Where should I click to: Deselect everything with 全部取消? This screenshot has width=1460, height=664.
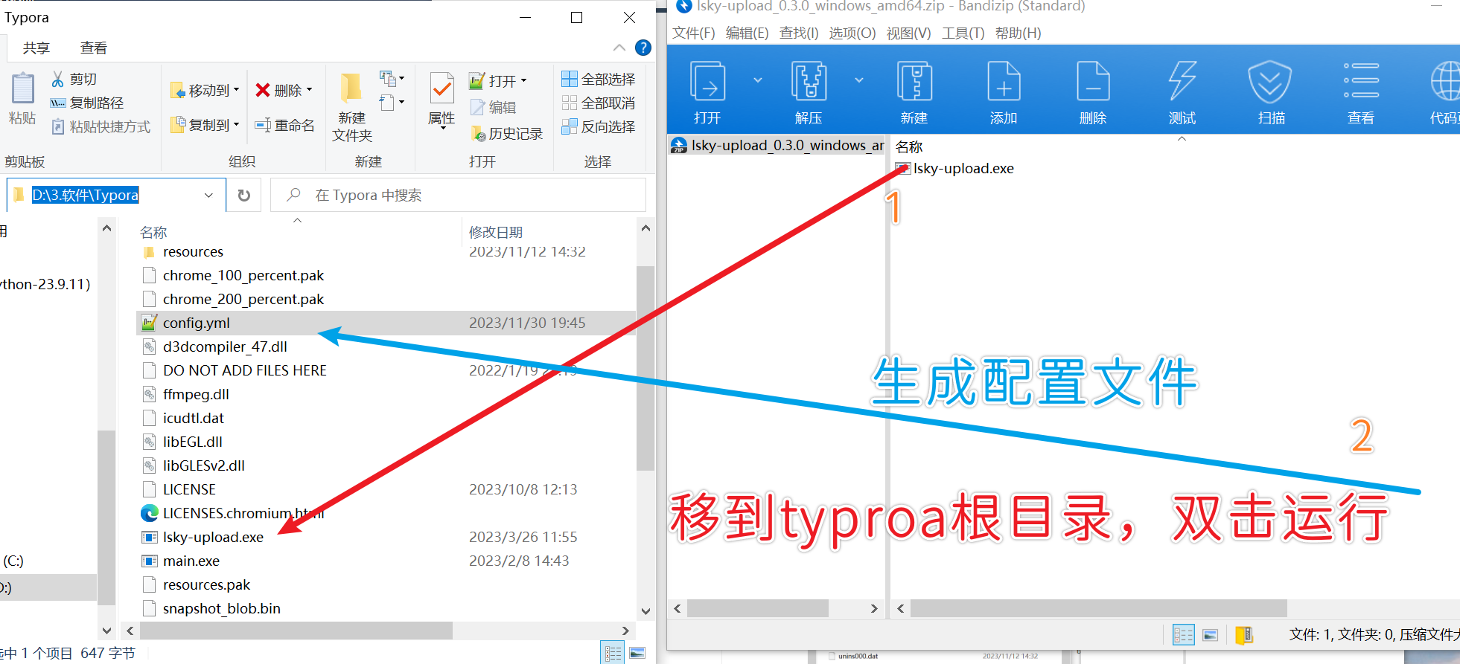(599, 103)
